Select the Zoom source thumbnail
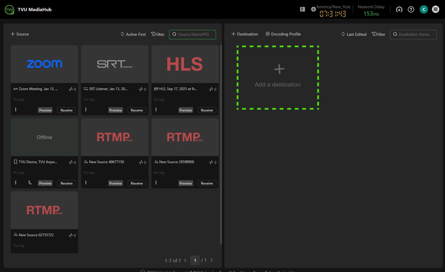This screenshot has height=272, width=445. click(x=44, y=64)
